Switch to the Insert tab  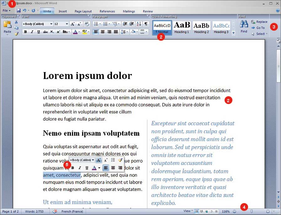point(63,11)
